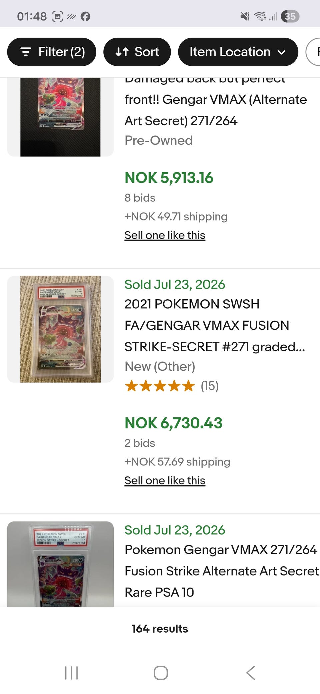This screenshot has width=320, height=694.
Task: Open the Filter (2) options
Action: tap(52, 52)
